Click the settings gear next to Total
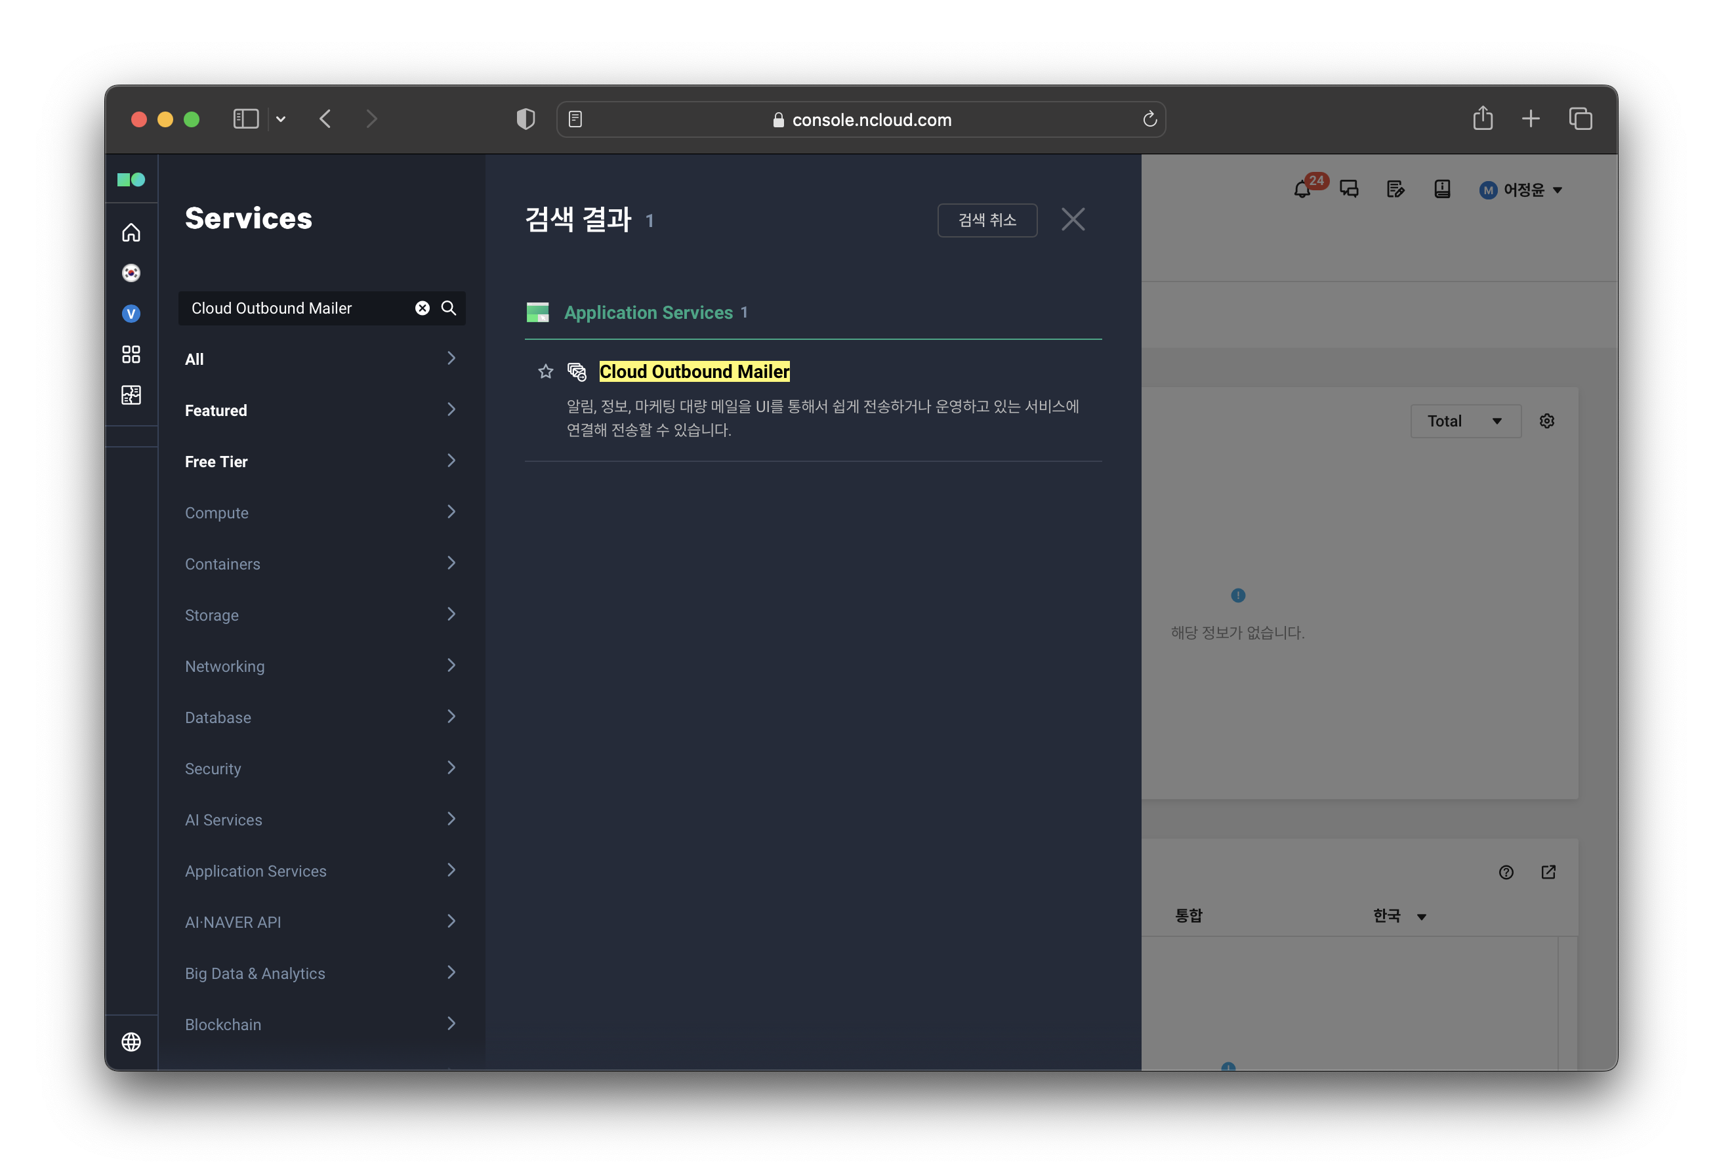This screenshot has width=1715, height=1164. [x=1547, y=421]
